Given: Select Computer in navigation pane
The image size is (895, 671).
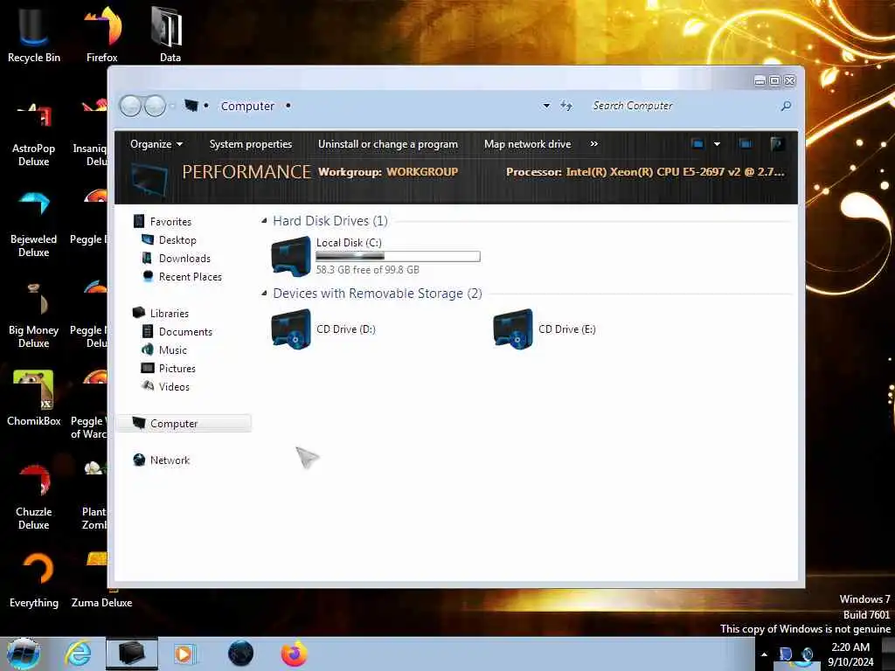Looking at the screenshot, I should (184, 424).
